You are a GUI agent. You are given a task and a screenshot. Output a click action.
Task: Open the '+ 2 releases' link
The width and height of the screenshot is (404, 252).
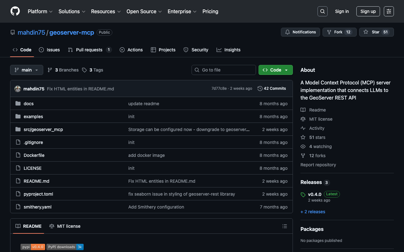(313, 212)
